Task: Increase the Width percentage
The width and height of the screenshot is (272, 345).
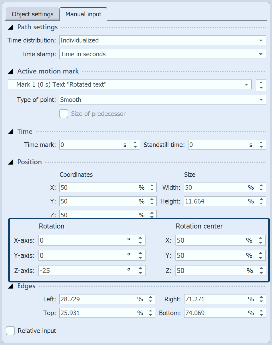Action: pos(261,185)
